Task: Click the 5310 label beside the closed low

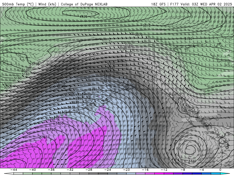Action: click(192, 161)
